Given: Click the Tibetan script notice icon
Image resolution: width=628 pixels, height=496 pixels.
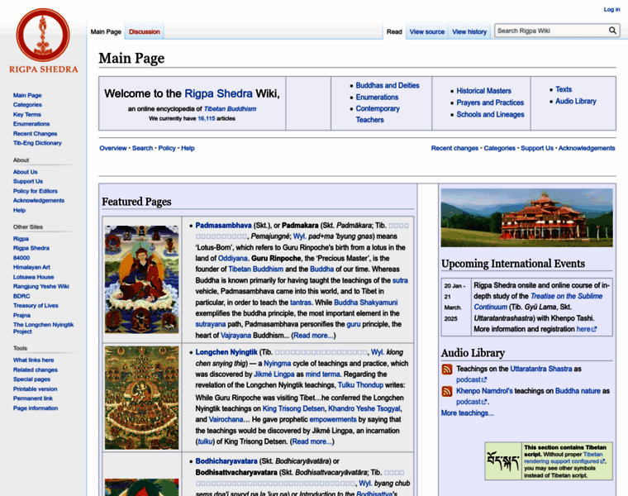Looking at the screenshot, I should click(x=503, y=460).
